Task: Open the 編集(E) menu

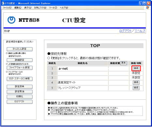Action: [18, 8]
